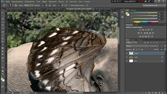Select the Paint Bucket tool
The height and width of the screenshot is (94, 167).
3,48
